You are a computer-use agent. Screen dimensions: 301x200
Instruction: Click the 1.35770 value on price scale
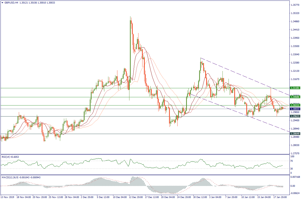tap(294, 5)
